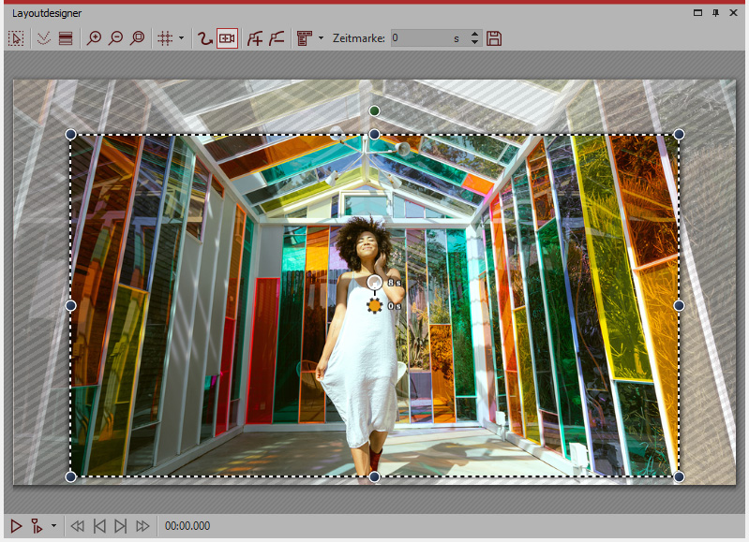Toggle the grid display icon

pos(165,38)
